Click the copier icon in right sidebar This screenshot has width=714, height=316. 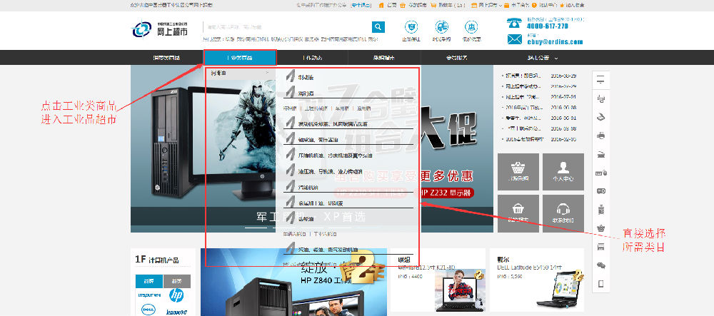click(x=600, y=98)
